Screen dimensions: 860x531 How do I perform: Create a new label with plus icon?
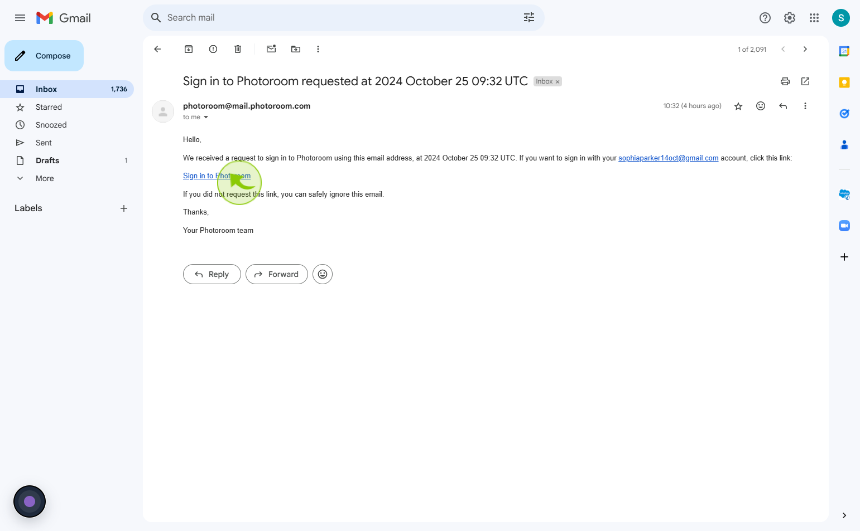tap(124, 208)
